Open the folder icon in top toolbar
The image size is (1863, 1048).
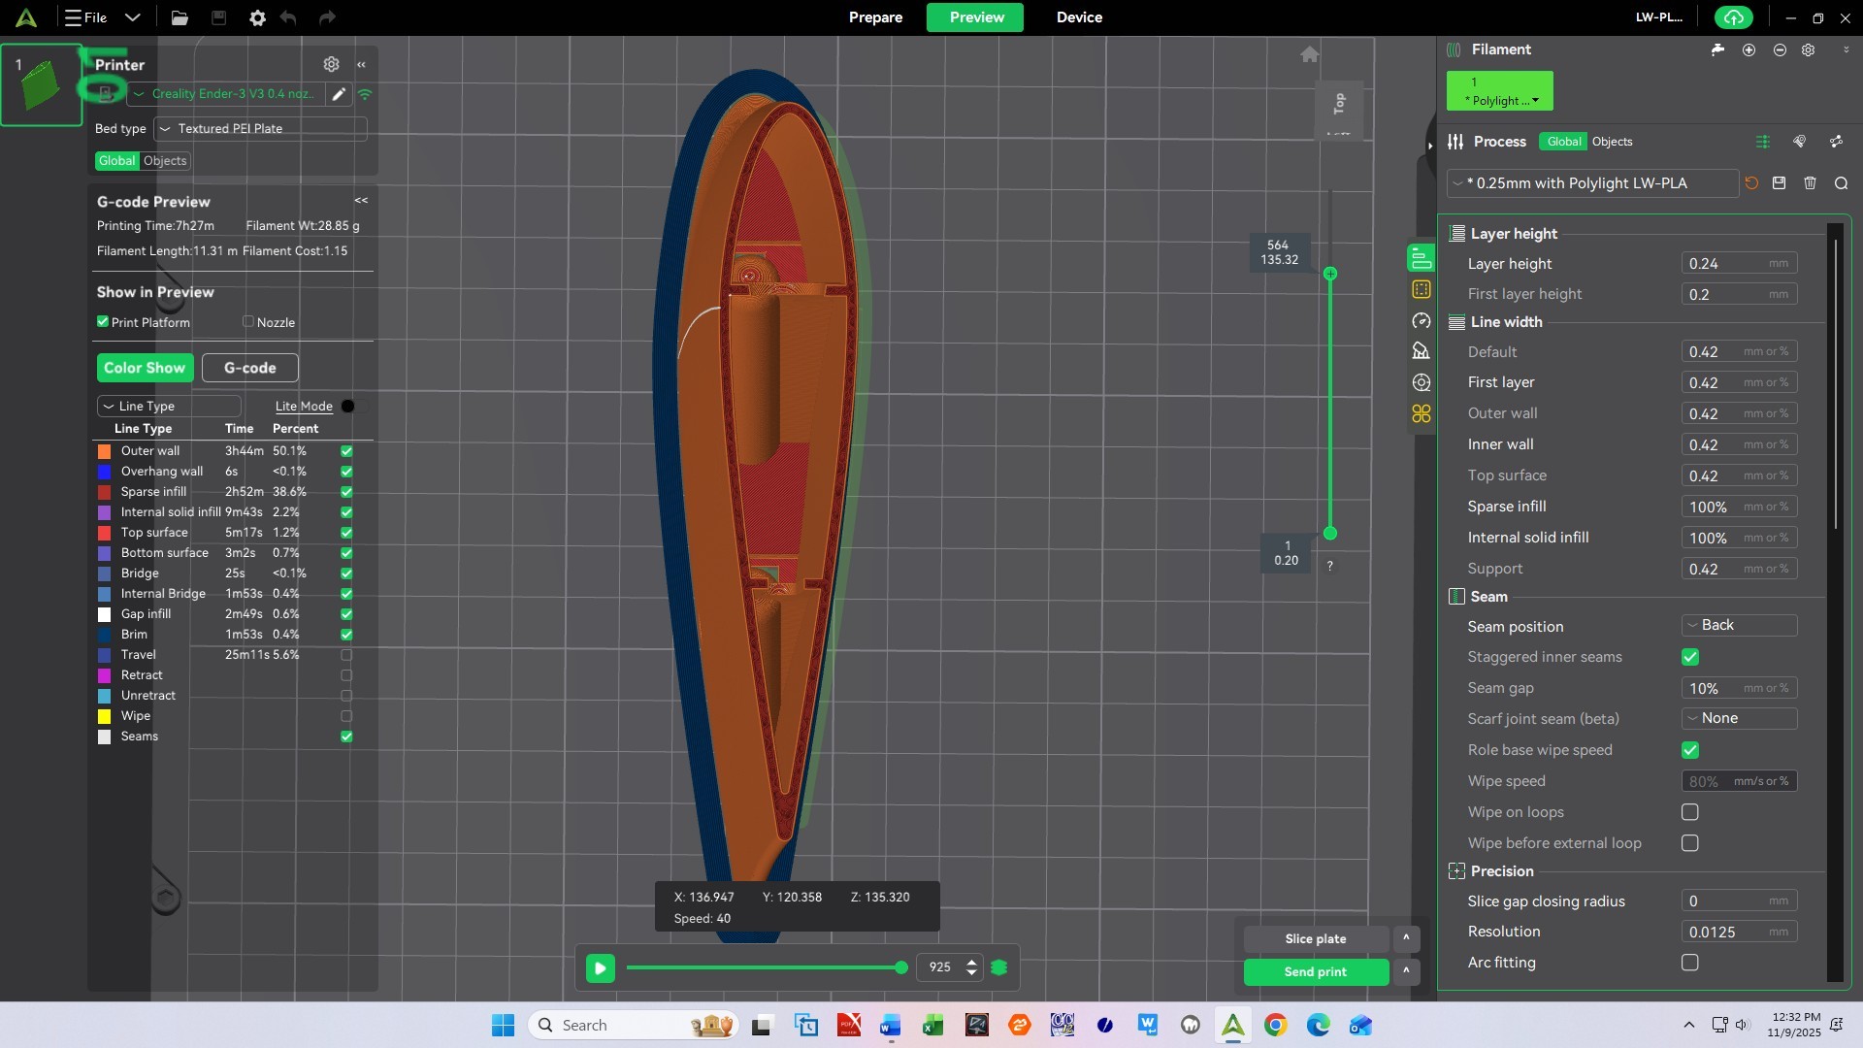pos(180,17)
